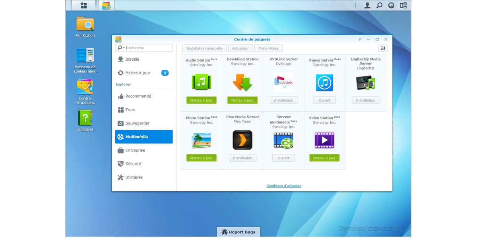The image size is (477, 238).
Task: Click the "DVBLink Server" package title
Action: [283, 59]
